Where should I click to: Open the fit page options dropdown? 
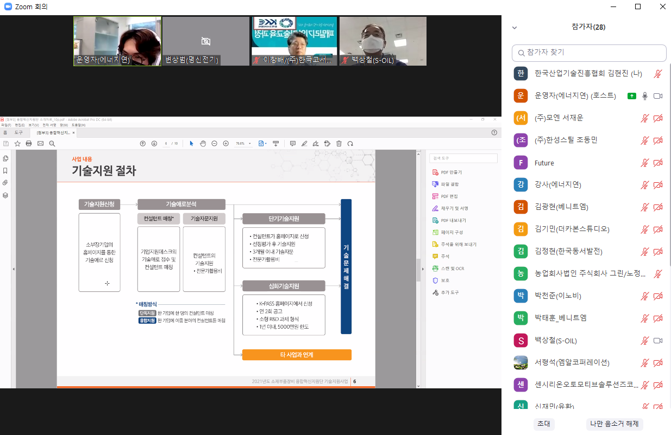point(263,144)
